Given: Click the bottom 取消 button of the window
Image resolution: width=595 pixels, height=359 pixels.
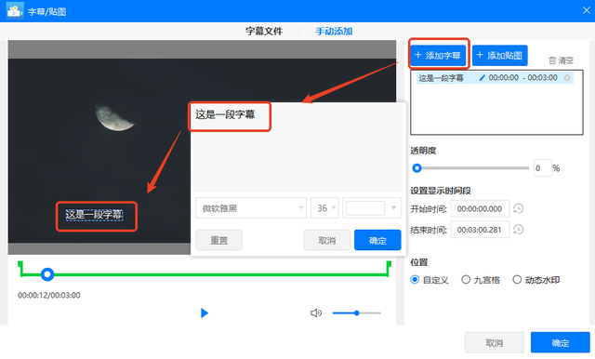Looking at the screenshot, I should coord(495,342).
